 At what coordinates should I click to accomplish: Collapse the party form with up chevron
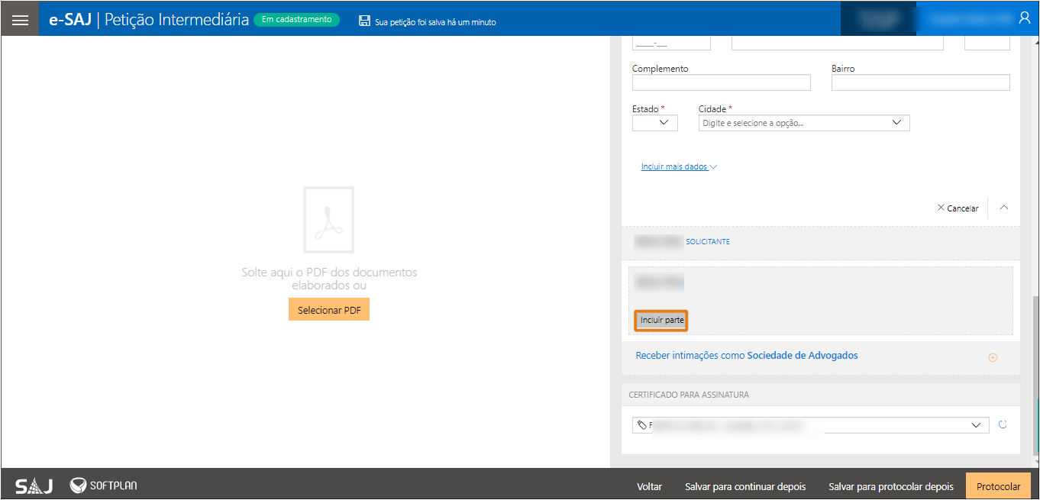[1004, 208]
